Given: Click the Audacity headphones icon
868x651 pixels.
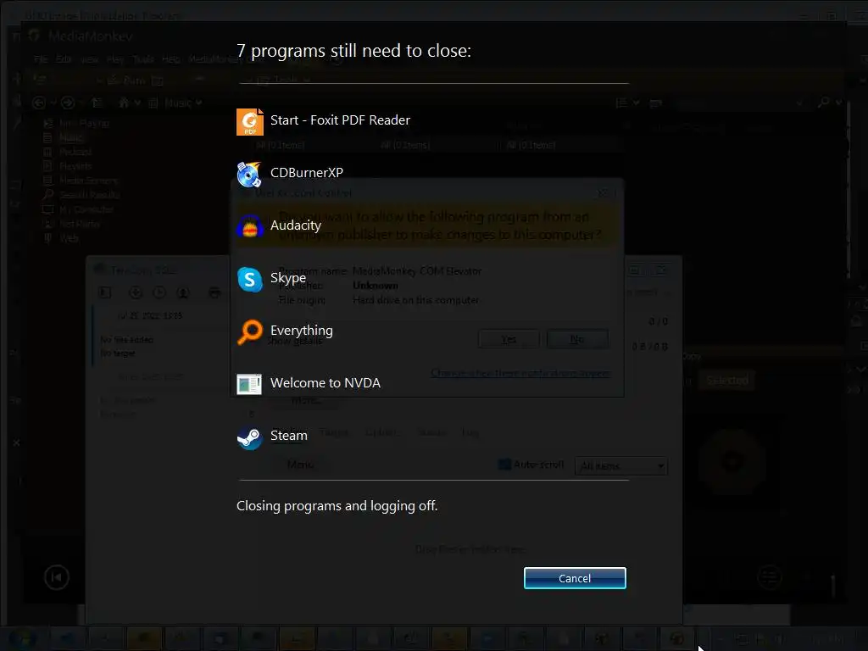Looking at the screenshot, I should tap(250, 227).
